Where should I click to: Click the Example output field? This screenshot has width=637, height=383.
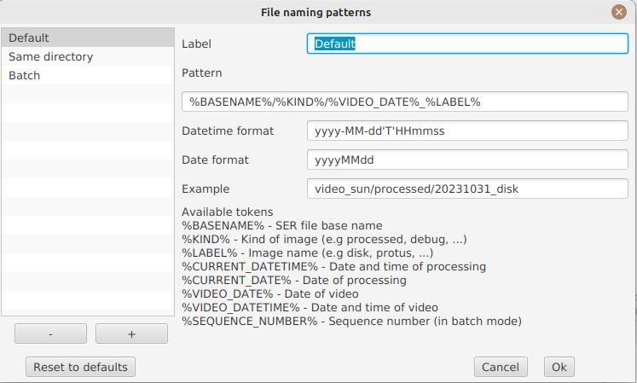coord(466,189)
